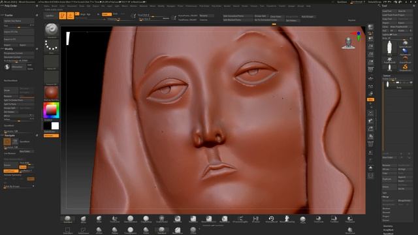This screenshot has height=235, width=418.
Task: Select the SelectRect brush icon
Action: [68, 230]
